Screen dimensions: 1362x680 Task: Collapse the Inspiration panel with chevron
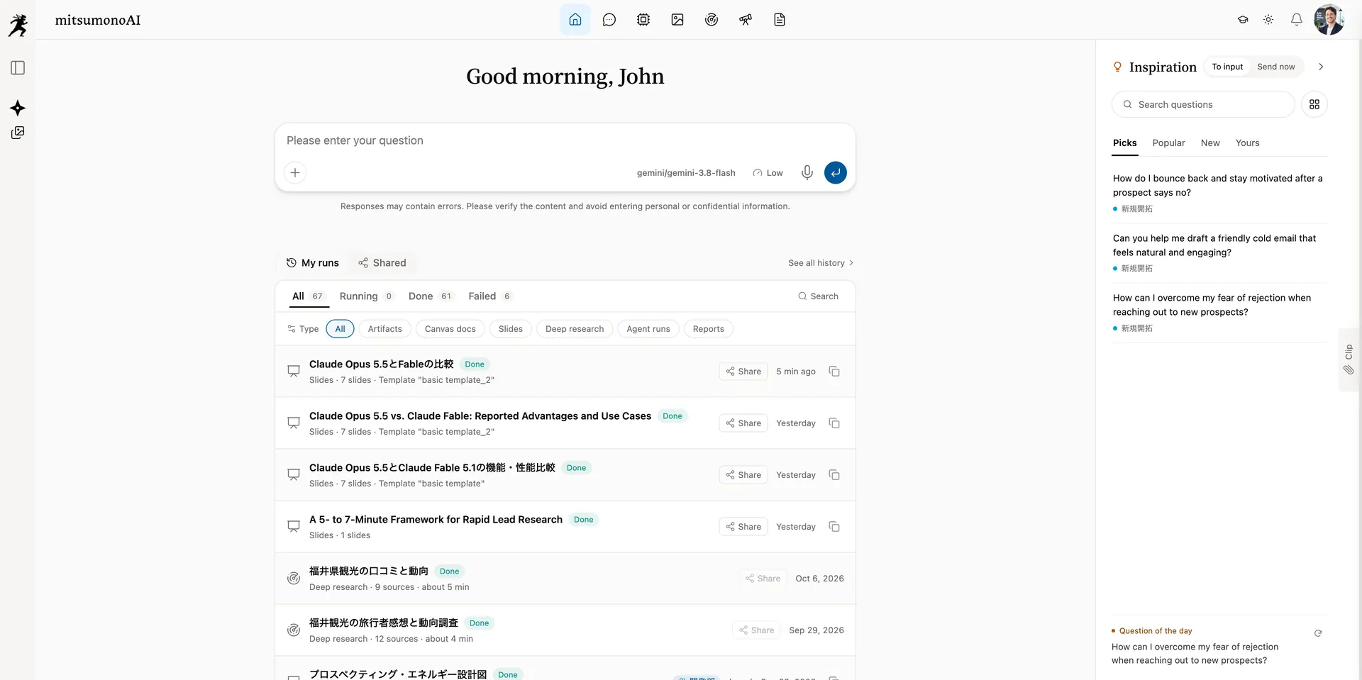click(1321, 67)
